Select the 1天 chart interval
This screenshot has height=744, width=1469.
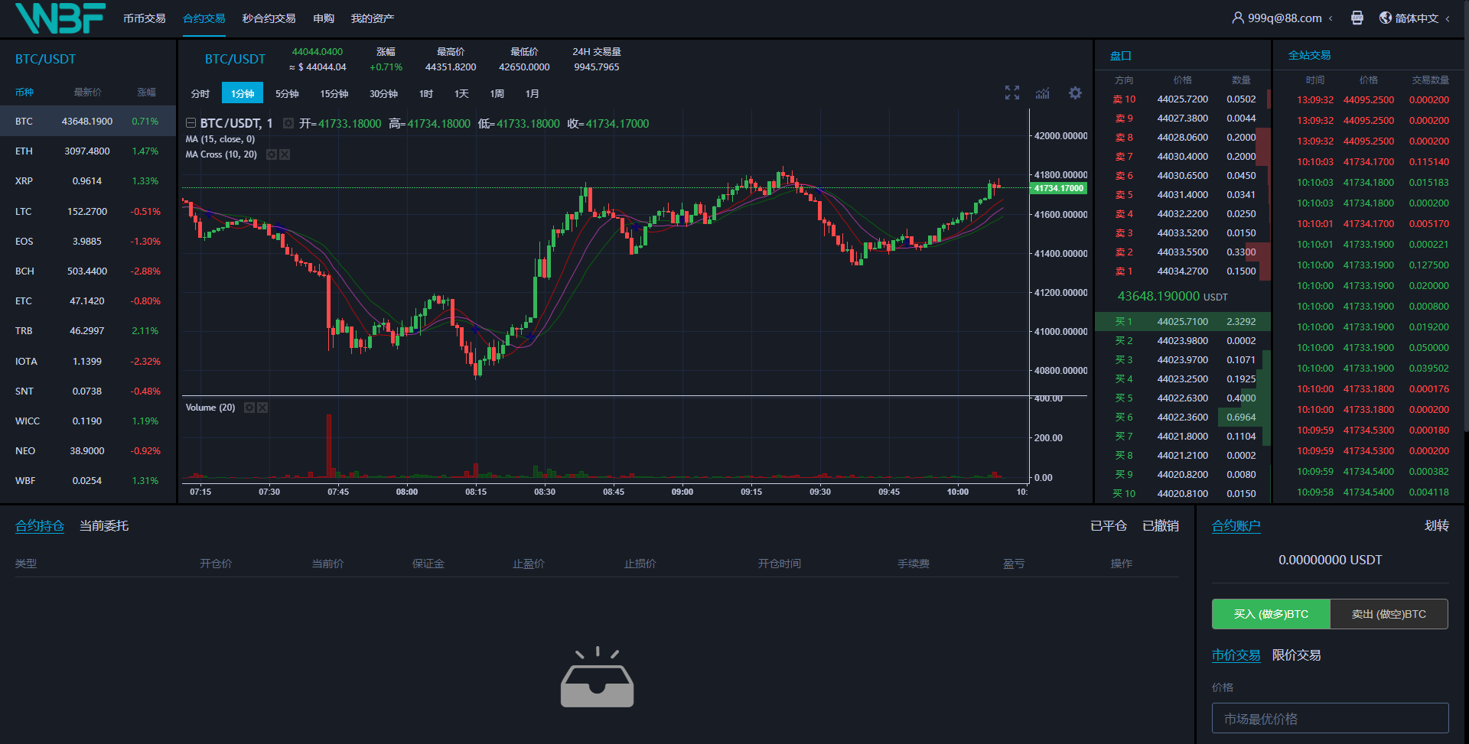click(461, 93)
